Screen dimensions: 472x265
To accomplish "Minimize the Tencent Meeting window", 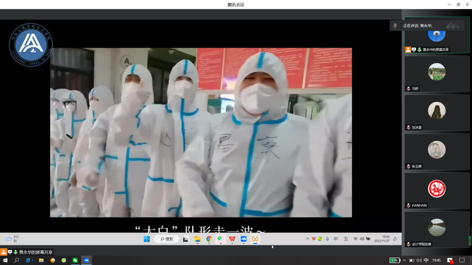I will pos(449,4).
